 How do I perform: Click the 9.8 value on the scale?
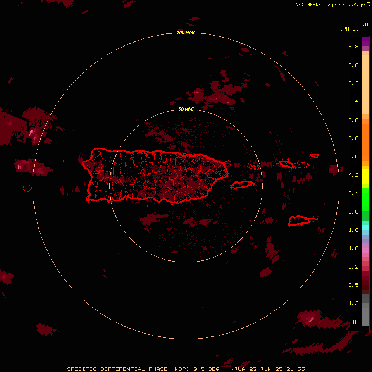pos(353,46)
